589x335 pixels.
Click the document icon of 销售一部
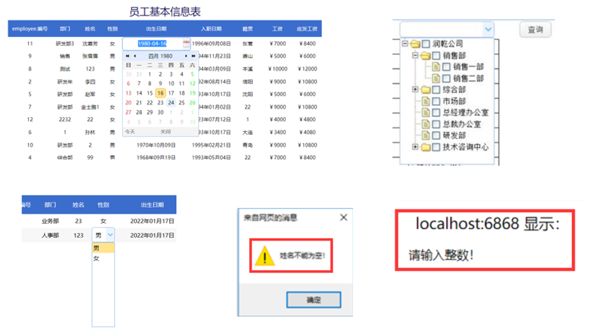436,67
